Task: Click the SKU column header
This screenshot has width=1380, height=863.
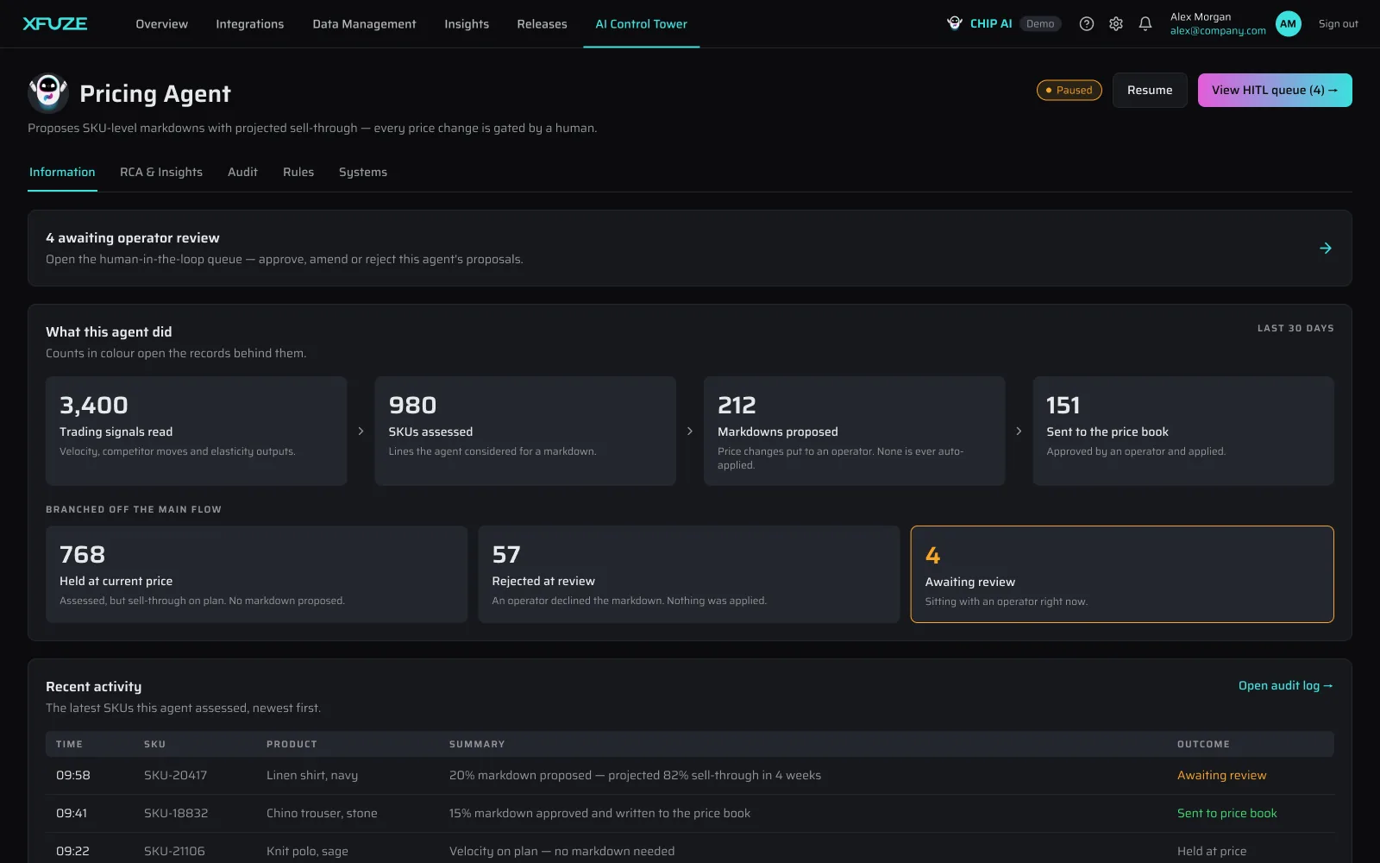Action: click(154, 744)
